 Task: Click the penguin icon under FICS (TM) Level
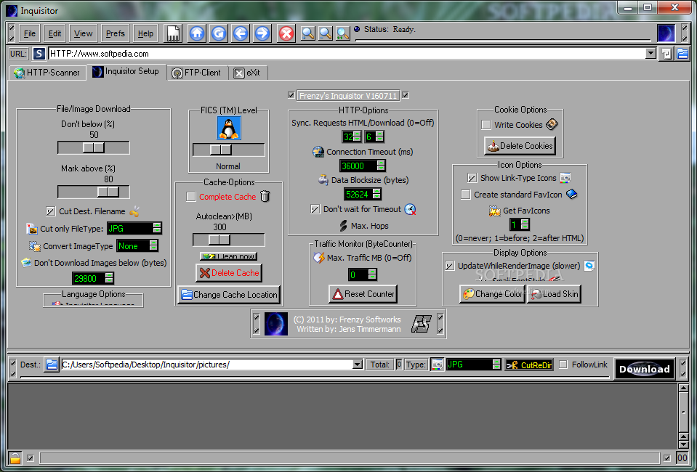[229, 128]
